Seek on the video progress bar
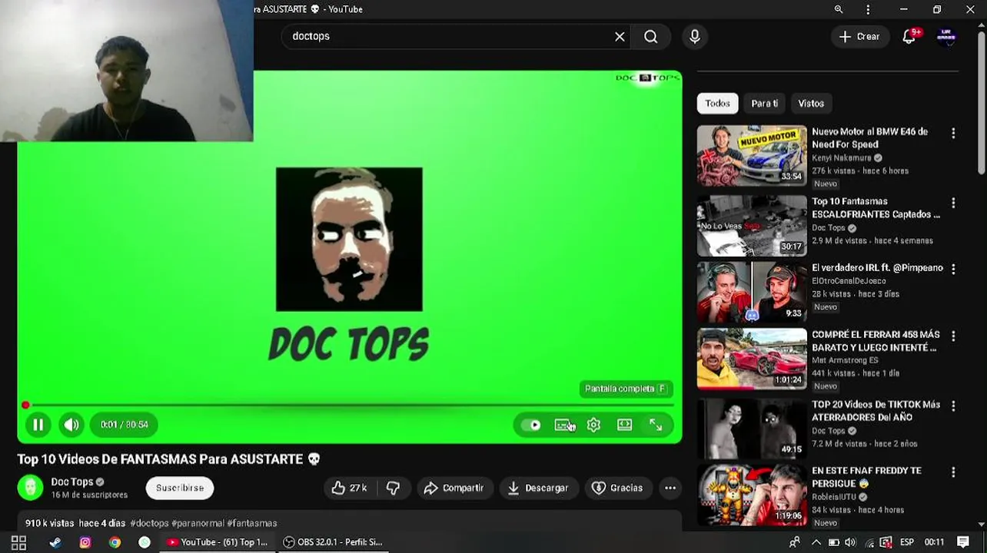987x553 pixels. click(350, 405)
